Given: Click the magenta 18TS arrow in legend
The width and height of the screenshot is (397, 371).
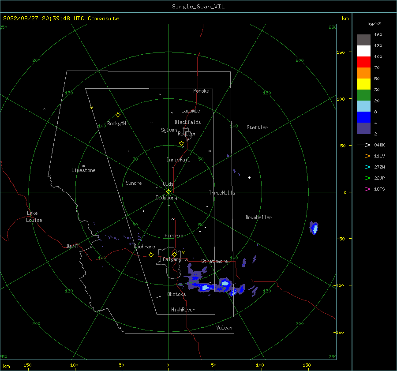Looking at the screenshot, I should (x=363, y=189).
